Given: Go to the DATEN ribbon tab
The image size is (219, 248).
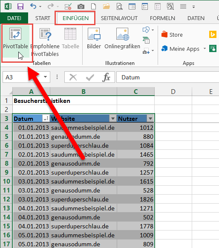Looking at the screenshot, I should pyautogui.click(x=196, y=18).
